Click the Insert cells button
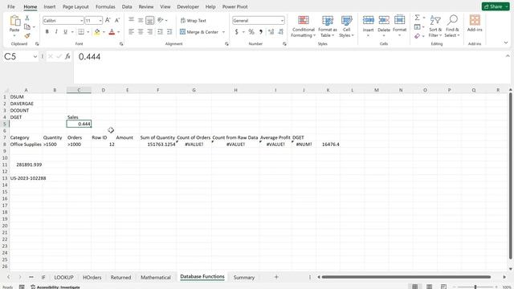This screenshot has width=514, height=289. [368, 26]
